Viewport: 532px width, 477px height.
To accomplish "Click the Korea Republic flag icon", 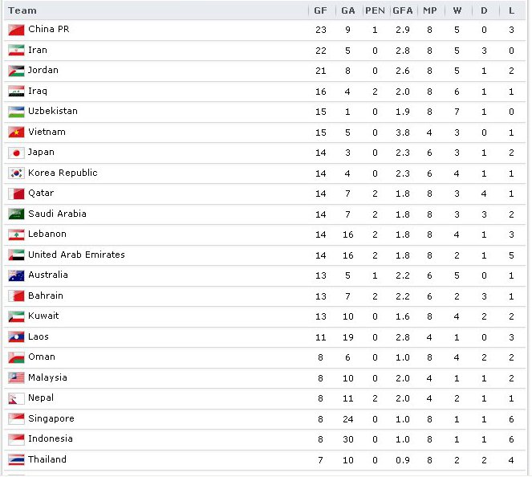I will click(16, 173).
